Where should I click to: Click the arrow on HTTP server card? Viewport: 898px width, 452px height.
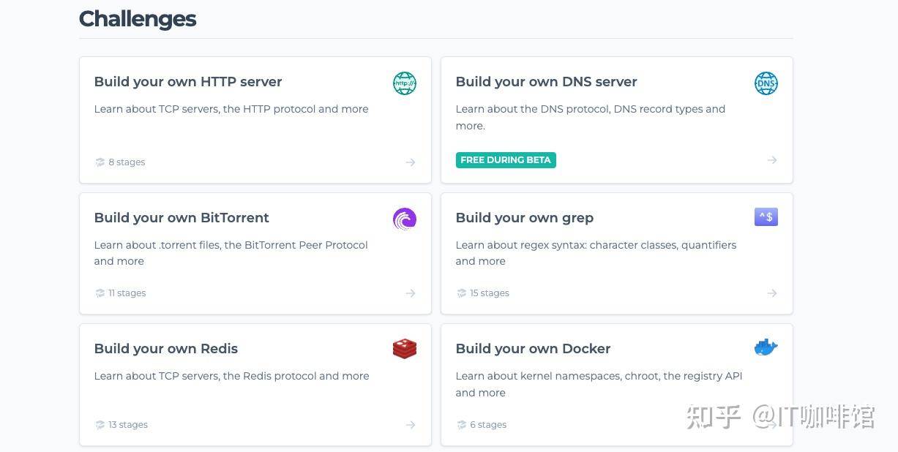[x=411, y=162]
